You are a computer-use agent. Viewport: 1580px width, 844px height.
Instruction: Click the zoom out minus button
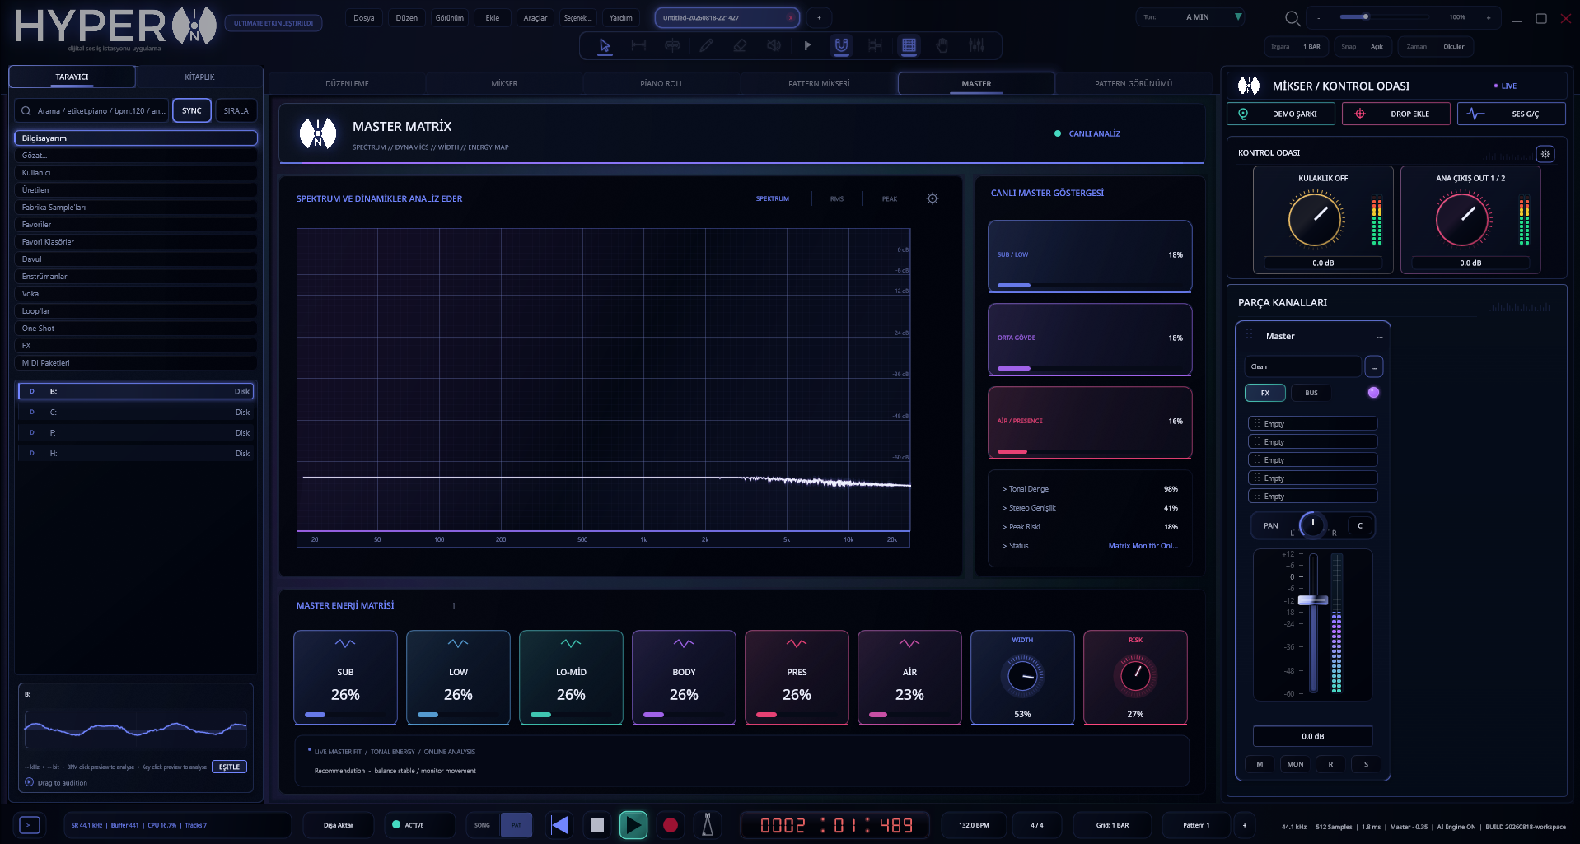[x=1319, y=18]
